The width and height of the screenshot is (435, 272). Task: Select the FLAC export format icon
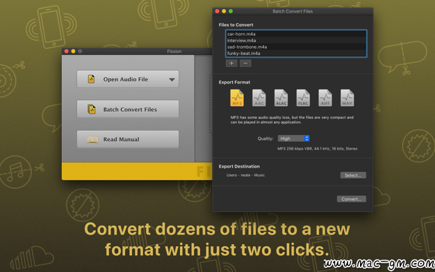tap(303, 98)
